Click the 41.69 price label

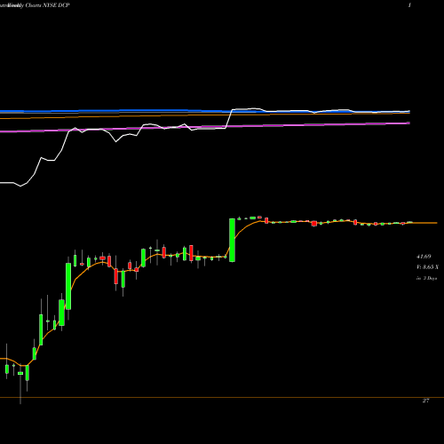pos(424,257)
